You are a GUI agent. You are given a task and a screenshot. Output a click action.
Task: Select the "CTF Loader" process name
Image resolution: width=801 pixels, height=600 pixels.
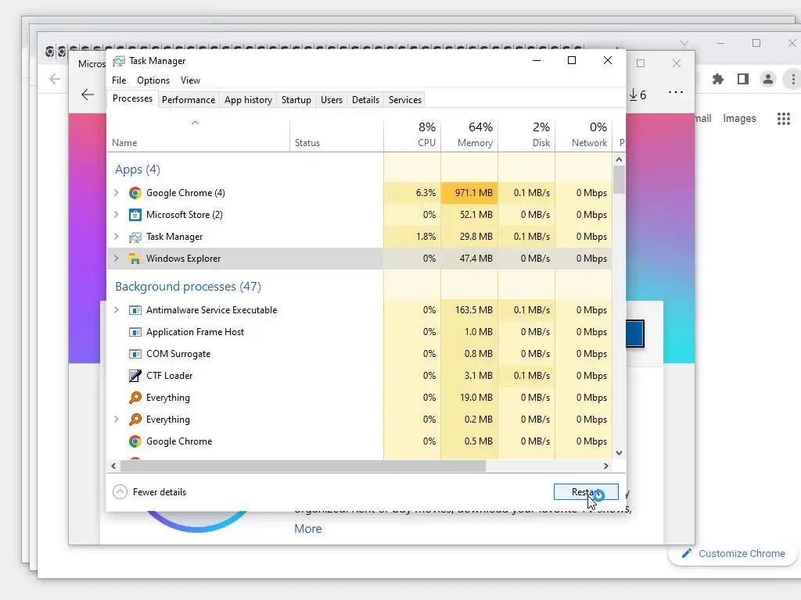point(170,376)
